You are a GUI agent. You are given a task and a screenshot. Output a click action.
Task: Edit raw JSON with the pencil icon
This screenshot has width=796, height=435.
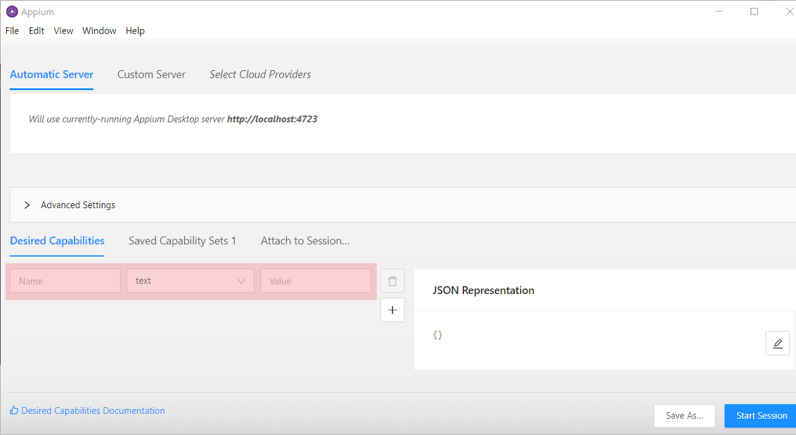coord(777,343)
